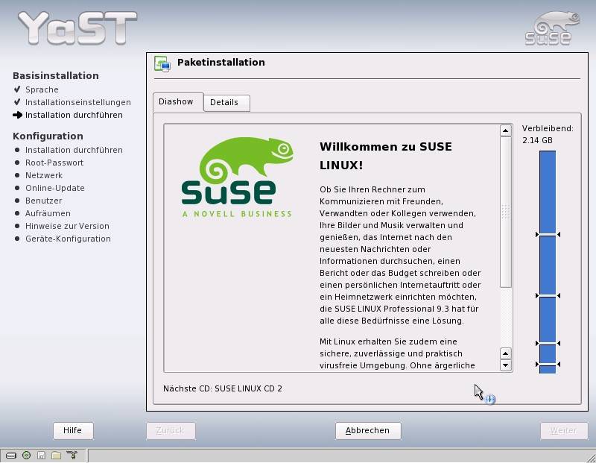Click the 'Nächste CD: SUSE LINUX CD 2' label
The height and width of the screenshot is (463, 596).
(223, 388)
